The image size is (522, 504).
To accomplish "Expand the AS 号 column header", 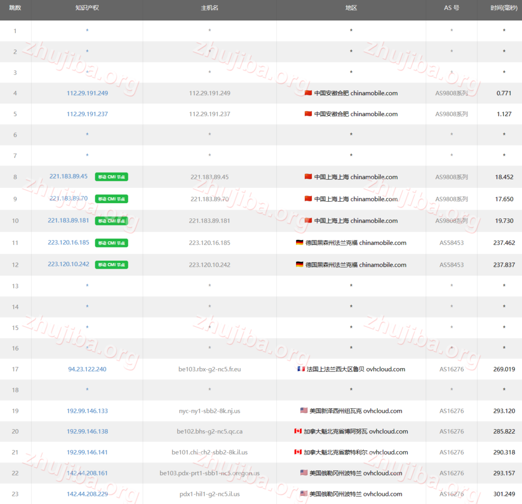I will (x=451, y=8).
